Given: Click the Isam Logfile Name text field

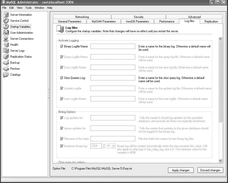Looking at the screenshot, I should click(x=113, y=99).
